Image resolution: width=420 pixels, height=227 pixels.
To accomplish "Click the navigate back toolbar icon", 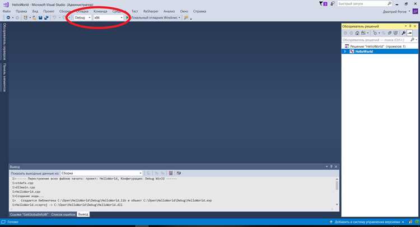I will 8,17.
